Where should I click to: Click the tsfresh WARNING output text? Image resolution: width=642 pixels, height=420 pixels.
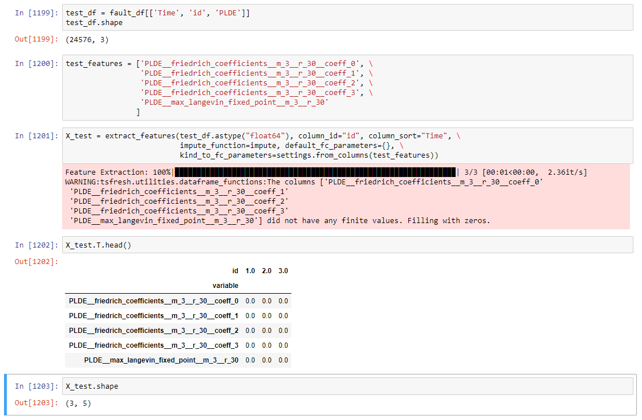pyautogui.click(x=304, y=201)
